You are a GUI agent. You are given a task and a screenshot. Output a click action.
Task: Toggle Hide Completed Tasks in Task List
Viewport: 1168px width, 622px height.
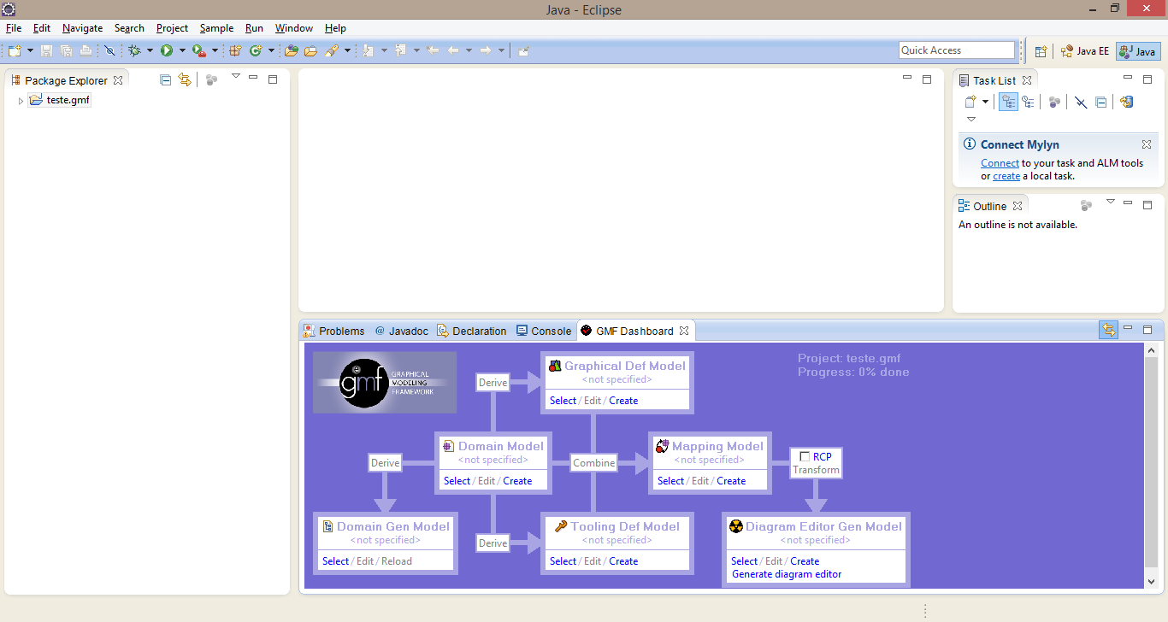coord(1081,102)
